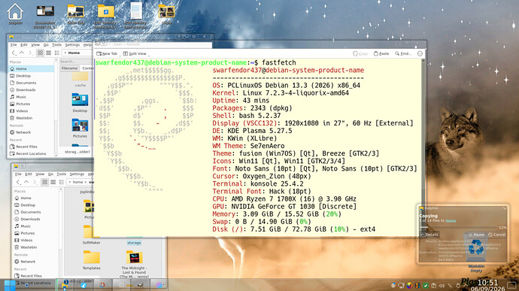The width and height of the screenshot is (519, 291).
Task: Click the copy progress bar
Action: (458, 227)
